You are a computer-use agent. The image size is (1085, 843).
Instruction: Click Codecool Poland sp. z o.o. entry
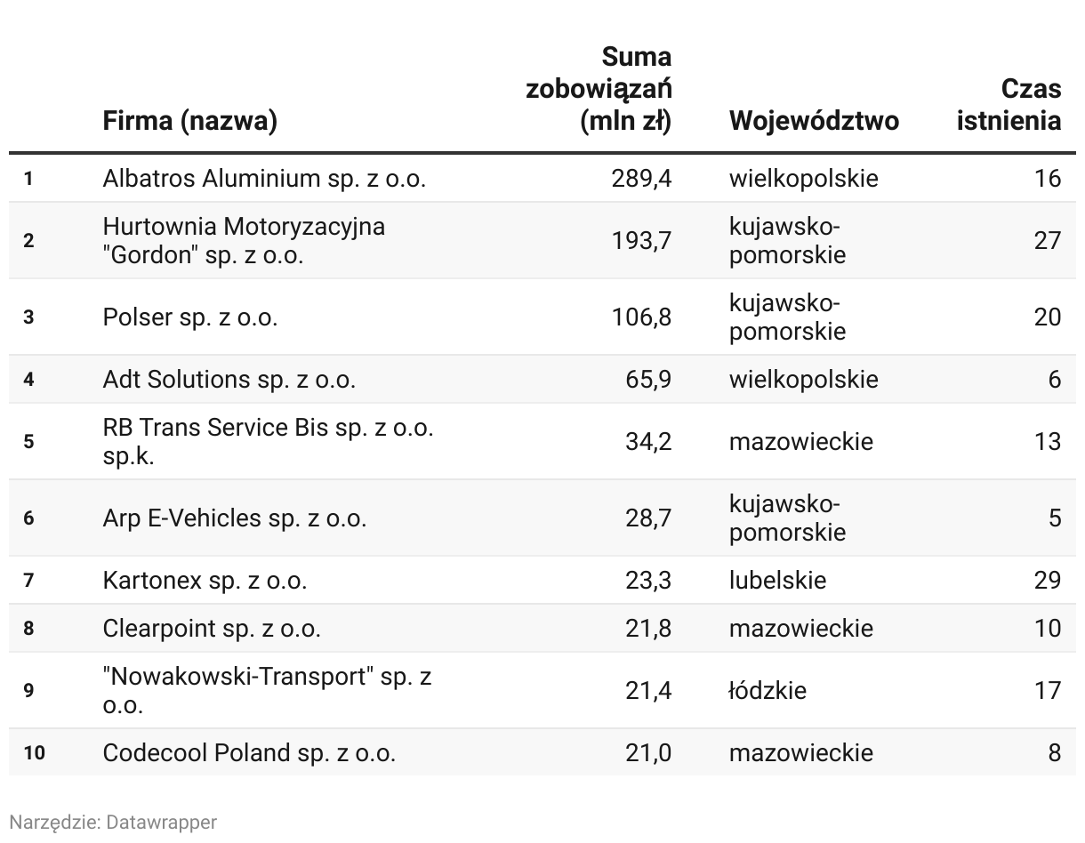coord(249,753)
